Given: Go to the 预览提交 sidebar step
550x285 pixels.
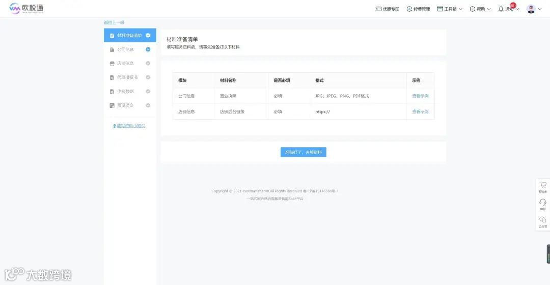Looking at the screenshot, I should click(130, 105).
